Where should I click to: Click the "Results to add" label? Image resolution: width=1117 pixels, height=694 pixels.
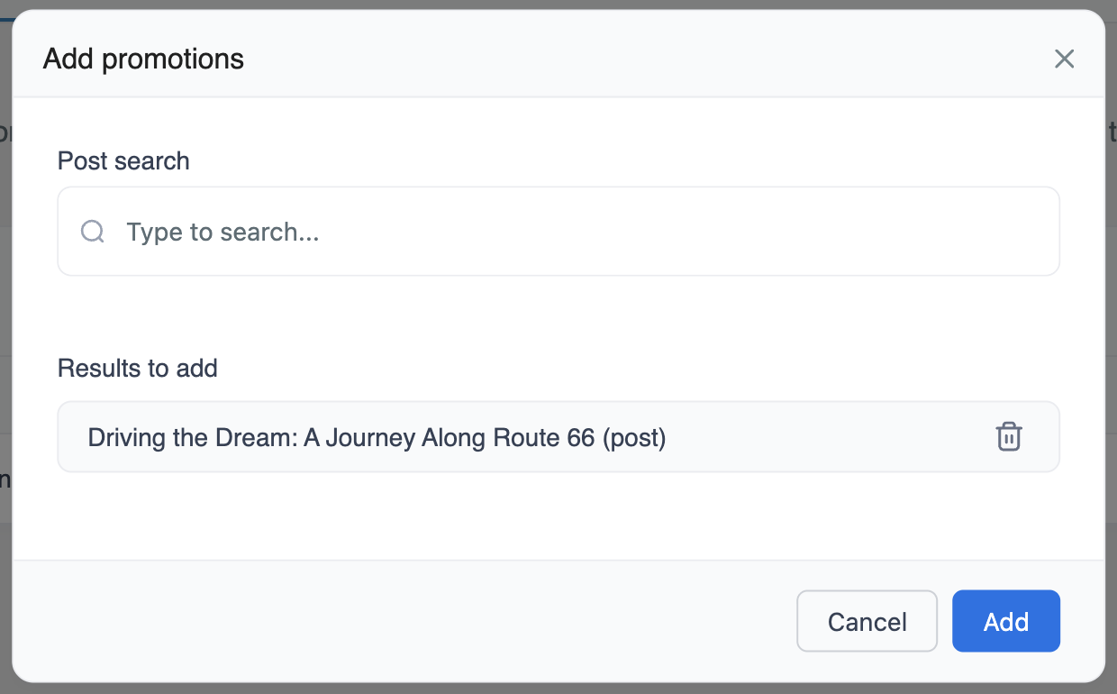pyautogui.click(x=137, y=369)
